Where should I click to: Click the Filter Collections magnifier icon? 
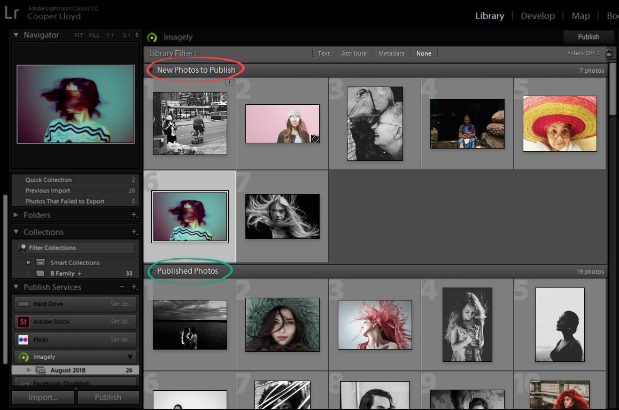tap(22, 247)
